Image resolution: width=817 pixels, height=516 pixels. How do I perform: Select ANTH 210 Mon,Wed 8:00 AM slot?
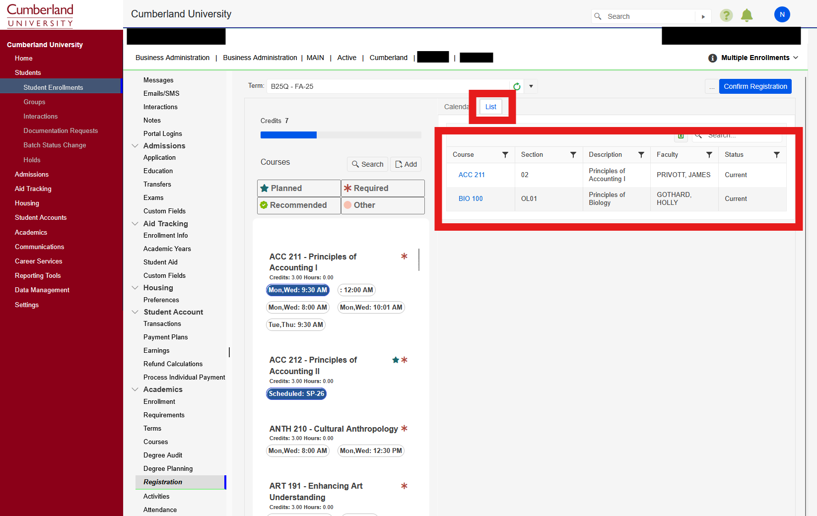point(298,451)
